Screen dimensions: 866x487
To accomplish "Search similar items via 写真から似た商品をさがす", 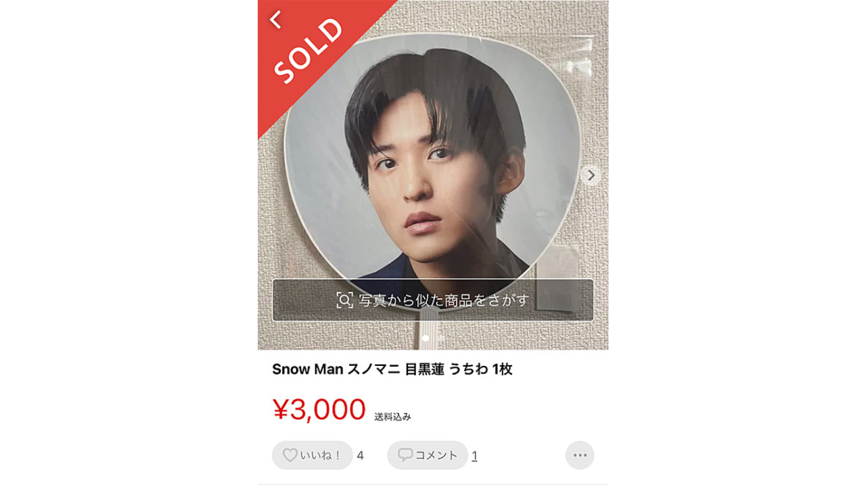I will (433, 300).
